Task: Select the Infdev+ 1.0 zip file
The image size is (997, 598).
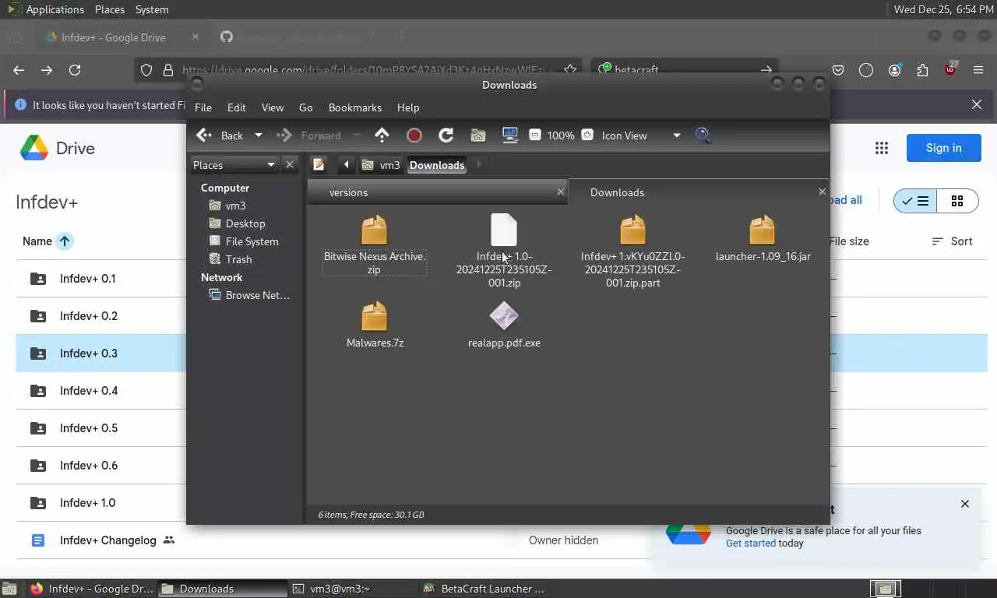Action: 504,251
